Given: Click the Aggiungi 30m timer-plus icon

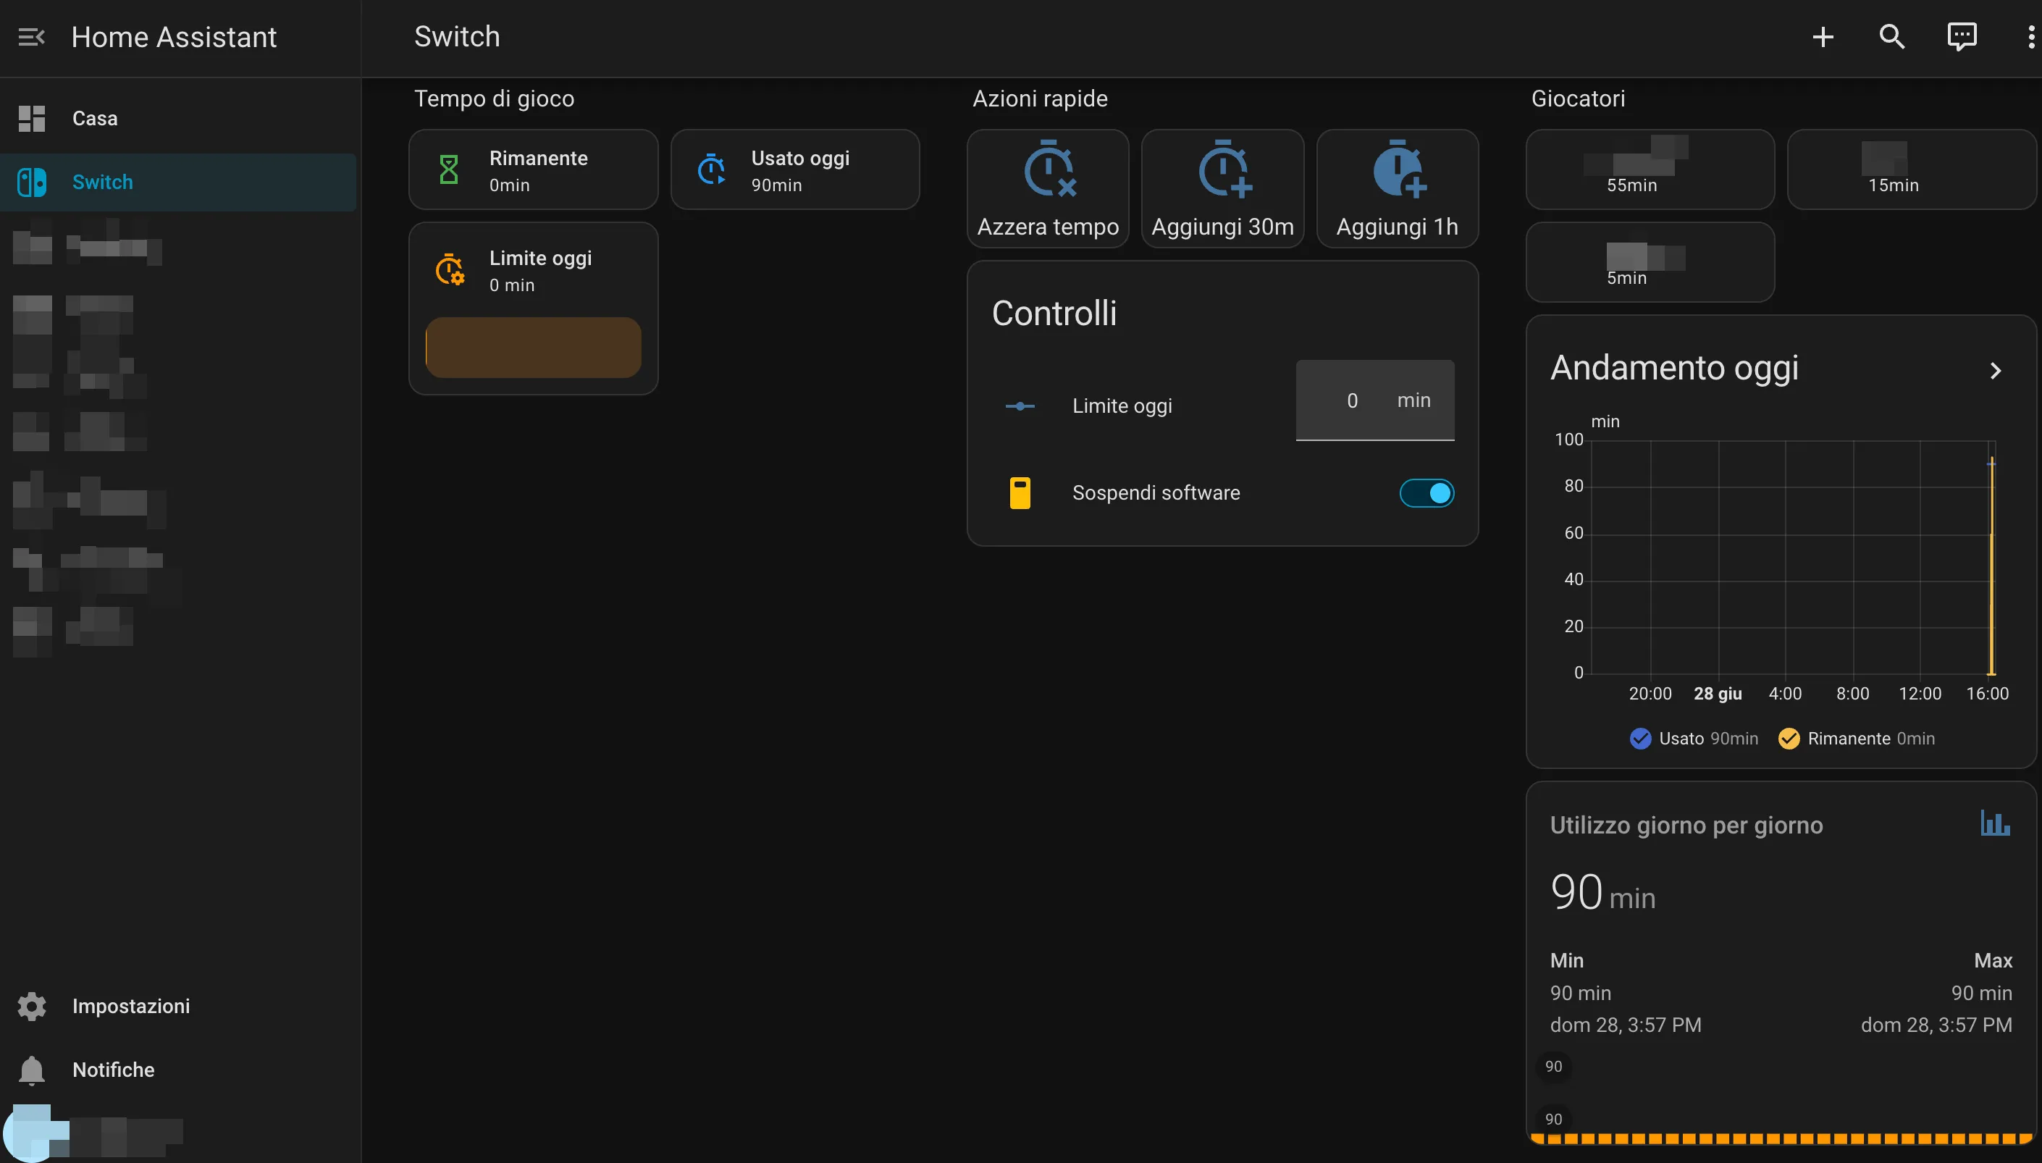Looking at the screenshot, I should (1224, 169).
